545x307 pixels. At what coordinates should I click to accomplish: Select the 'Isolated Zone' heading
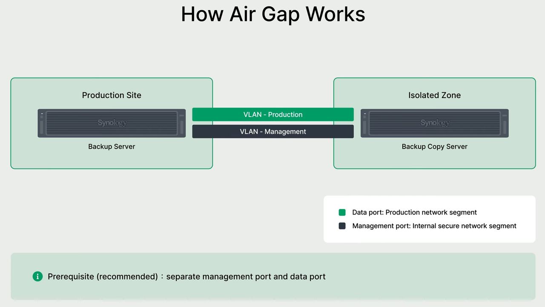(434, 95)
